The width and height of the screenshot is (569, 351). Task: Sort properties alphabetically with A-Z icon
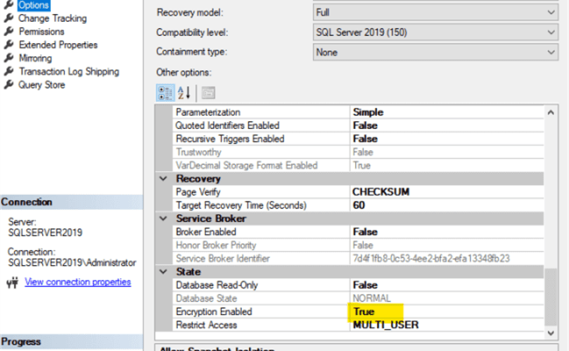[184, 93]
